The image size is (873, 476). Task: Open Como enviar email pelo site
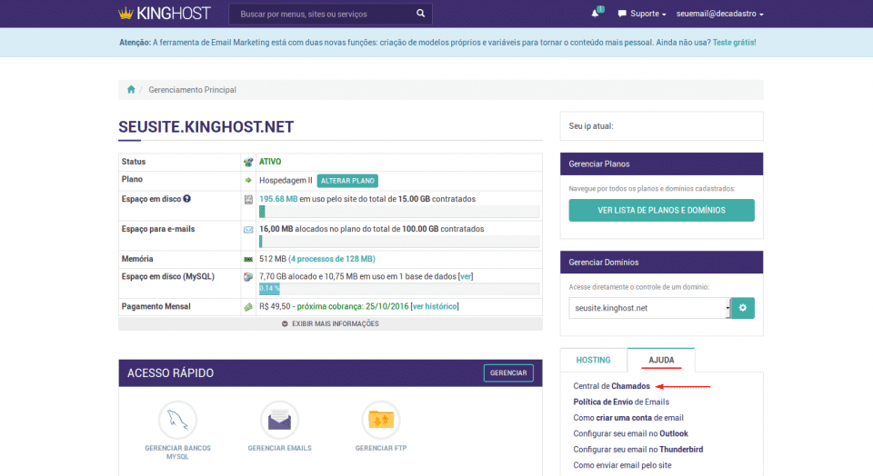point(622,465)
